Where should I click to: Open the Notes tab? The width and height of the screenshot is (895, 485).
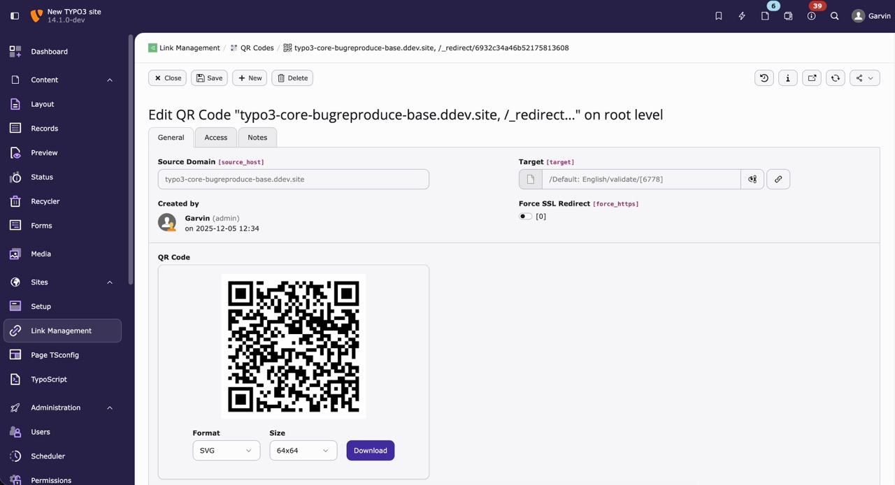257,137
